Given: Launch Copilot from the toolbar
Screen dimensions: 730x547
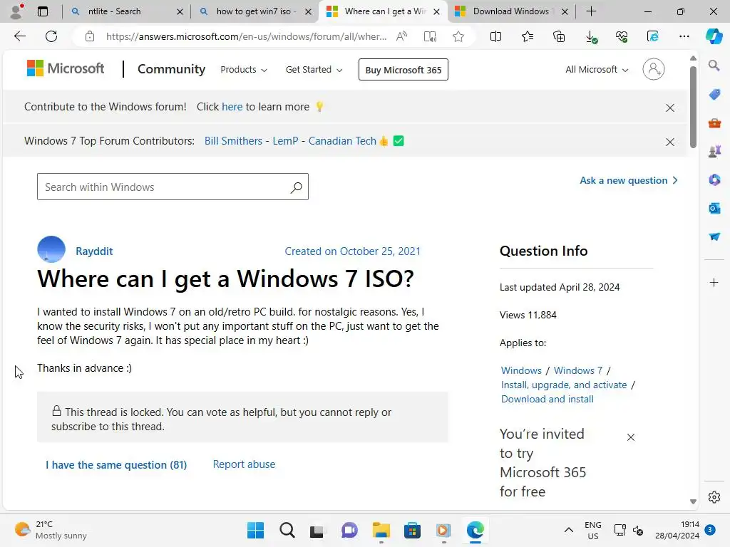Looking at the screenshot, I should tap(714, 36).
